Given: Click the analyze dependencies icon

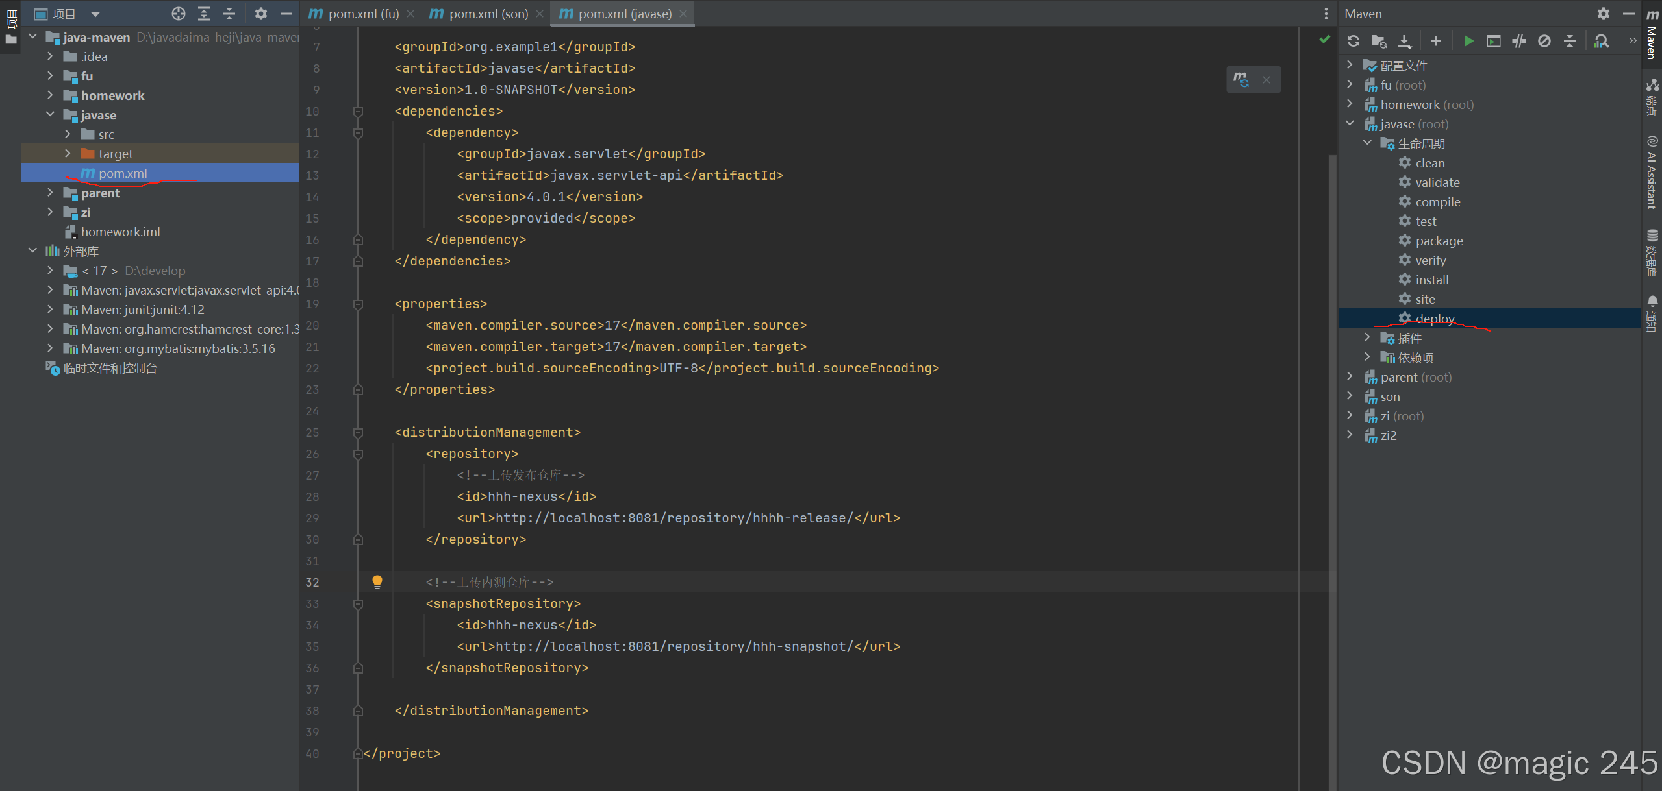Looking at the screenshot, I should tap(1602, 42).
